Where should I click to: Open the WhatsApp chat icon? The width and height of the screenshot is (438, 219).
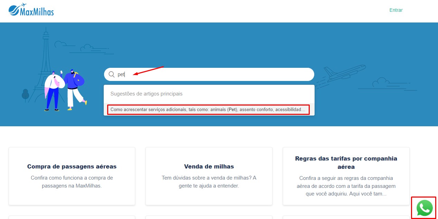pyautogui.click(x=424, y=208)
